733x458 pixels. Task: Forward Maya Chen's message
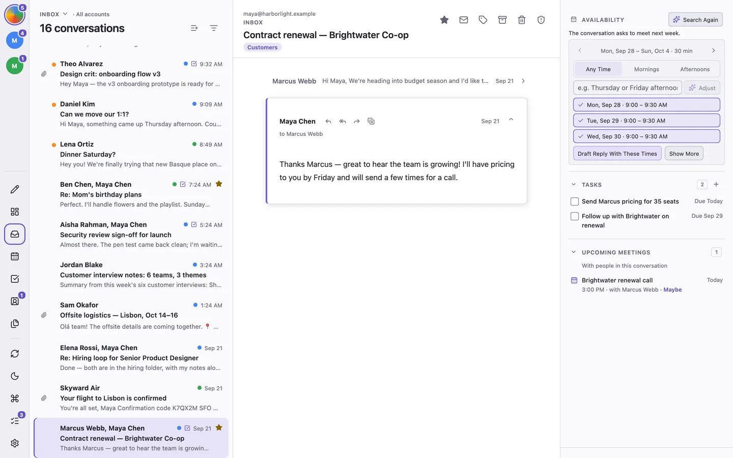pyautogui.click(x=357, y=121)
